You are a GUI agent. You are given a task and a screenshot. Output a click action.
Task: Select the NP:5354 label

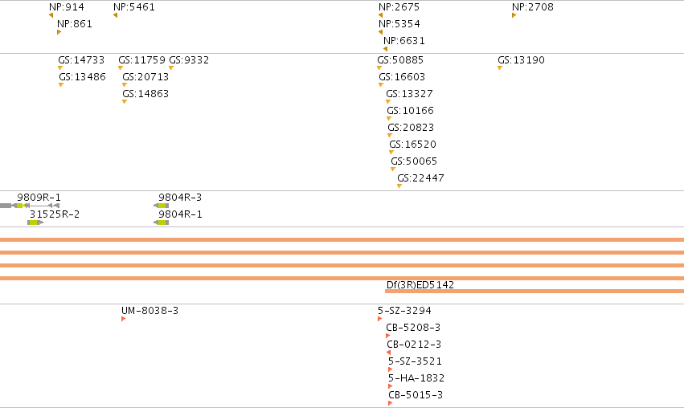coord(399,24)
